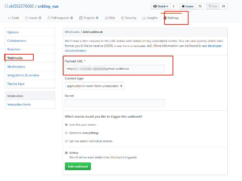Click the Moderation section header

[30, 96]
